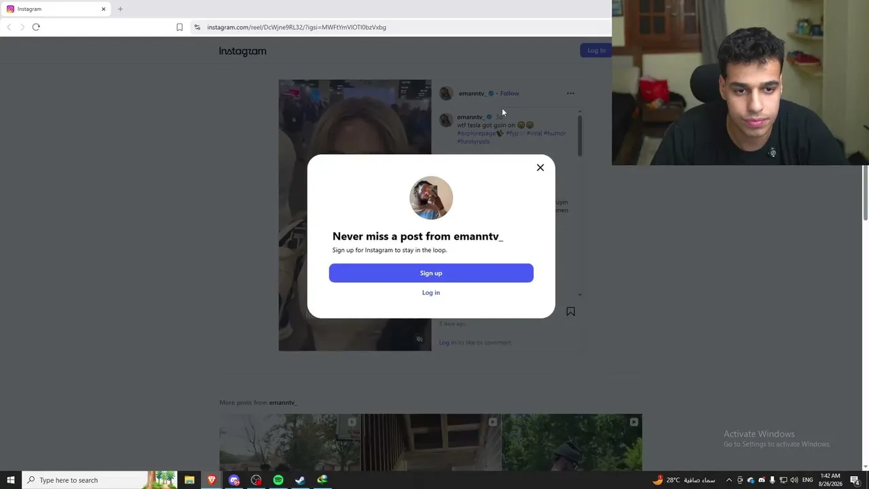Open File Explorer from the taskbar
The height and width of the screenshot is (489, 869).
(189, 480)
